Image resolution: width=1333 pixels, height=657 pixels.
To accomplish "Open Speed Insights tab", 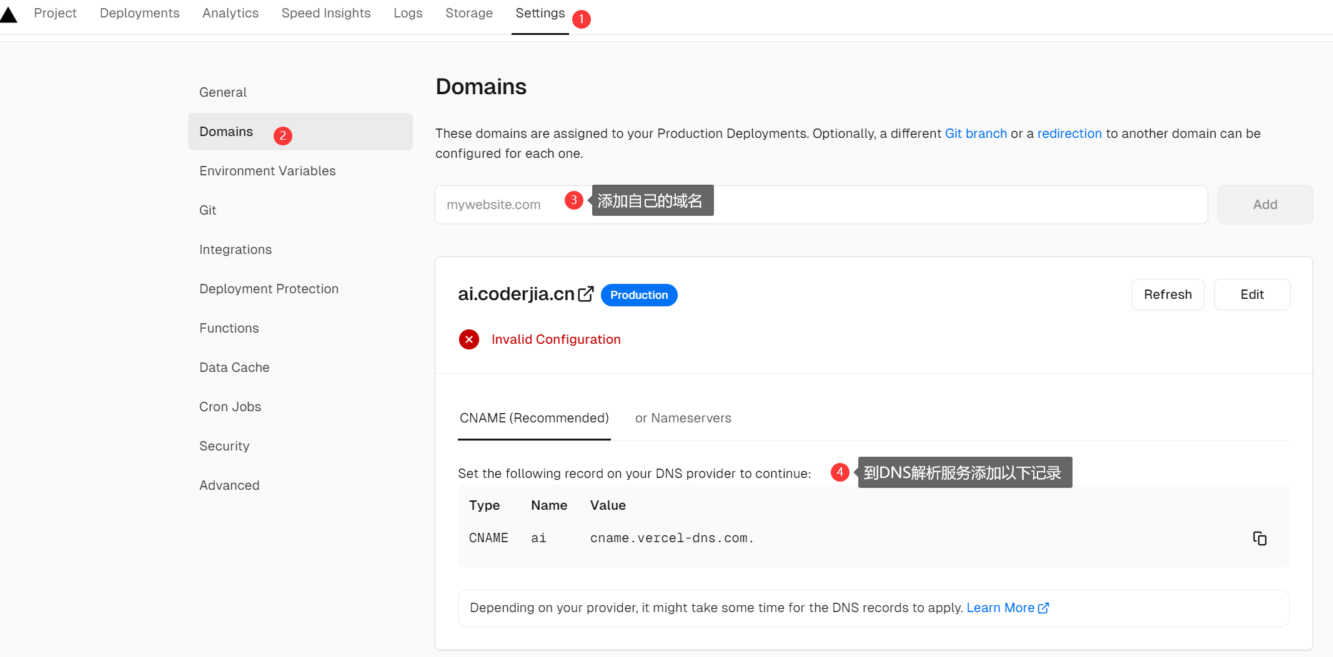I will (x=326, y=13).
